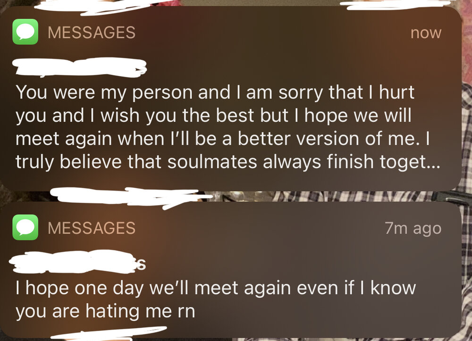Image resolution: width=472 pixels, height=341 pixels.
Task: Click the line 'you are hating me rn'
Action: (x=105, y=311)
